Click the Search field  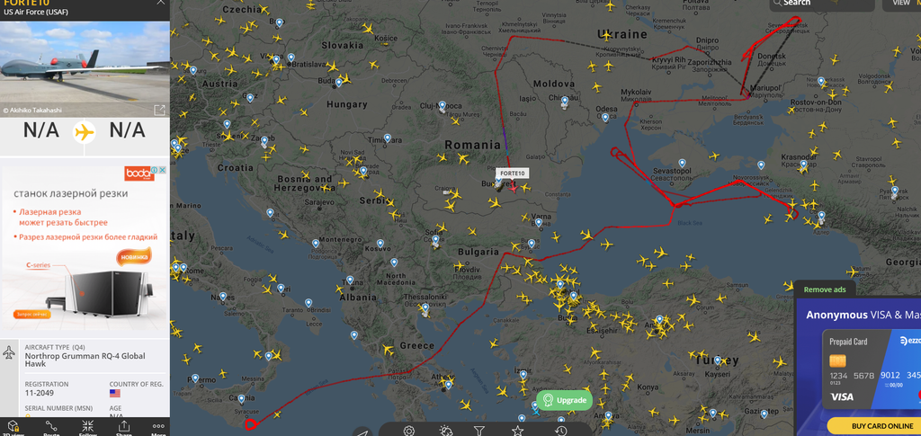(x=822, y=3)
